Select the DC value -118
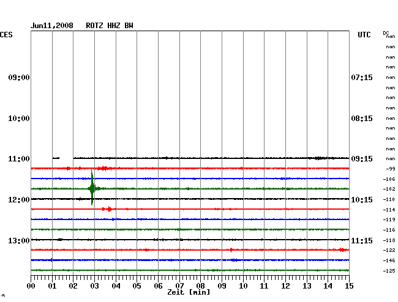 pos(389,240)
